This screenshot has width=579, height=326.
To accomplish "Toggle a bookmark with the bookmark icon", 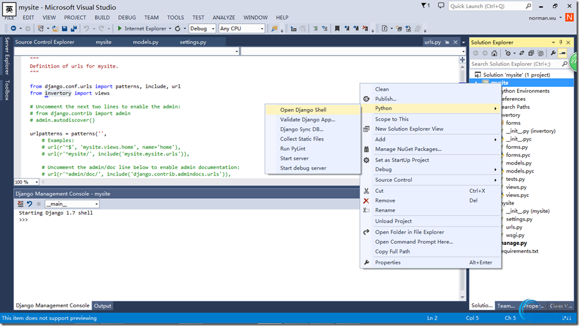I will (x=337, y=29).
